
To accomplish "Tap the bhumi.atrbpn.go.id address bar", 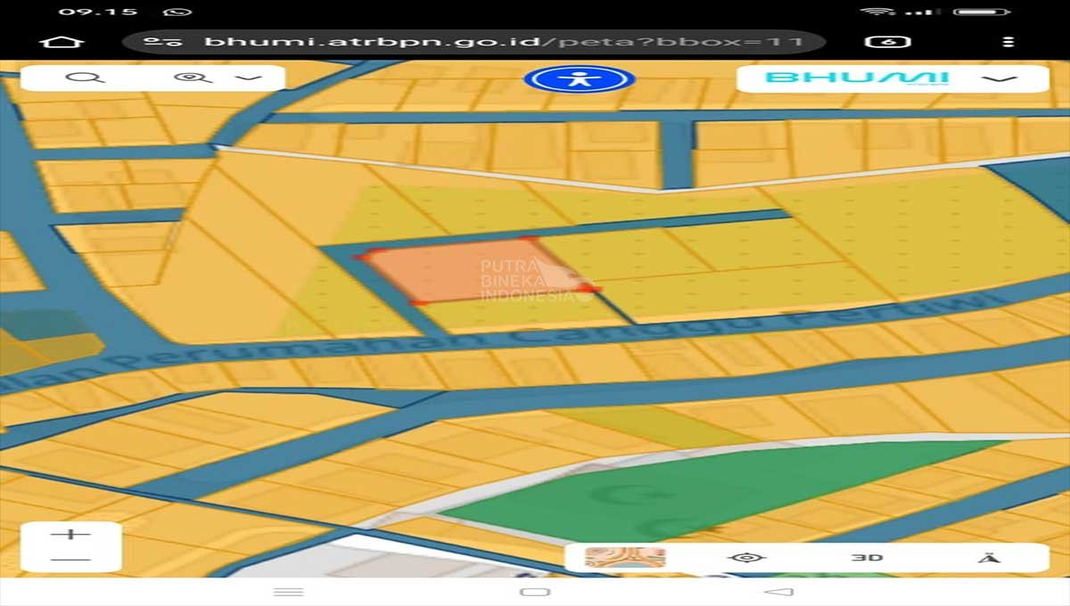I will [499, 42].
